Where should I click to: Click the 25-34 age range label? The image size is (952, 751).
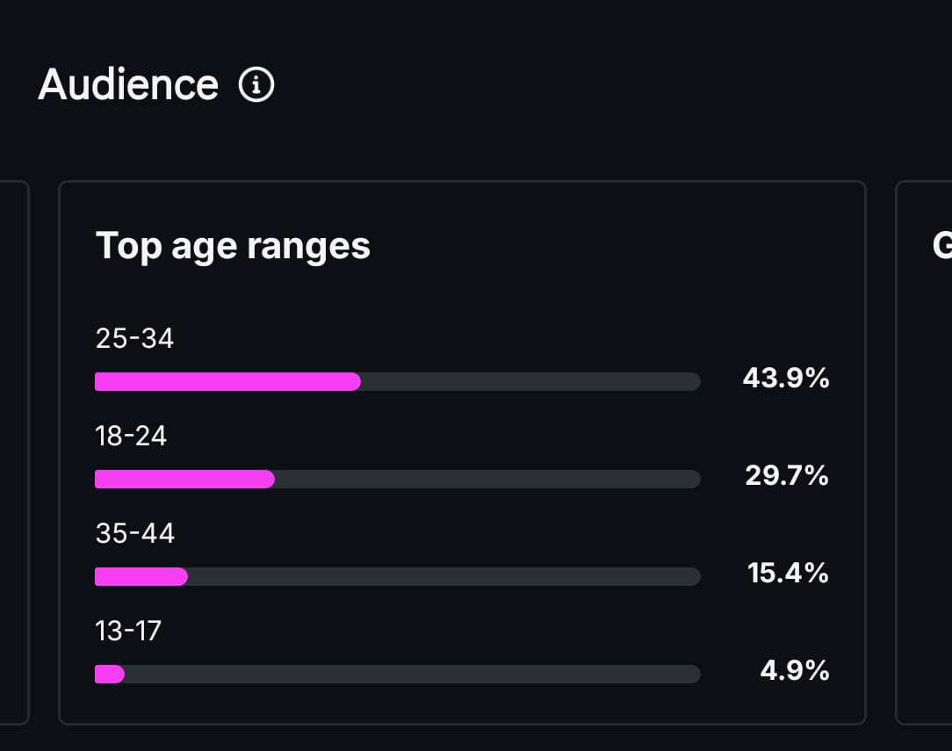(x=134, y=338)
